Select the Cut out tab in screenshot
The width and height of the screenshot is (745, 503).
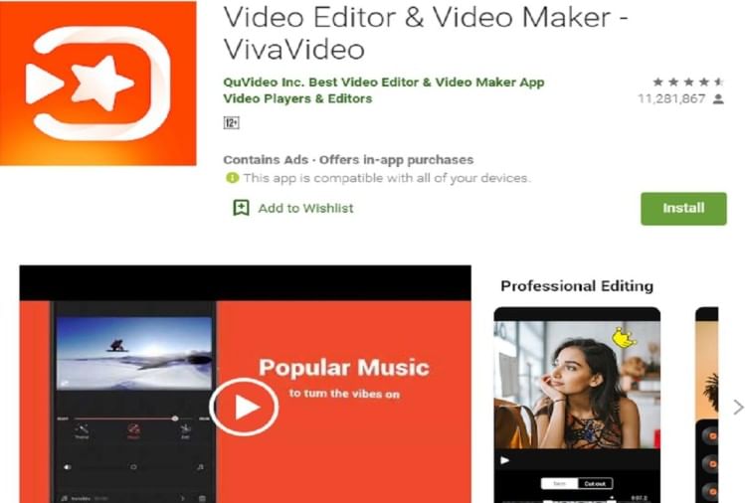point(596,484)
